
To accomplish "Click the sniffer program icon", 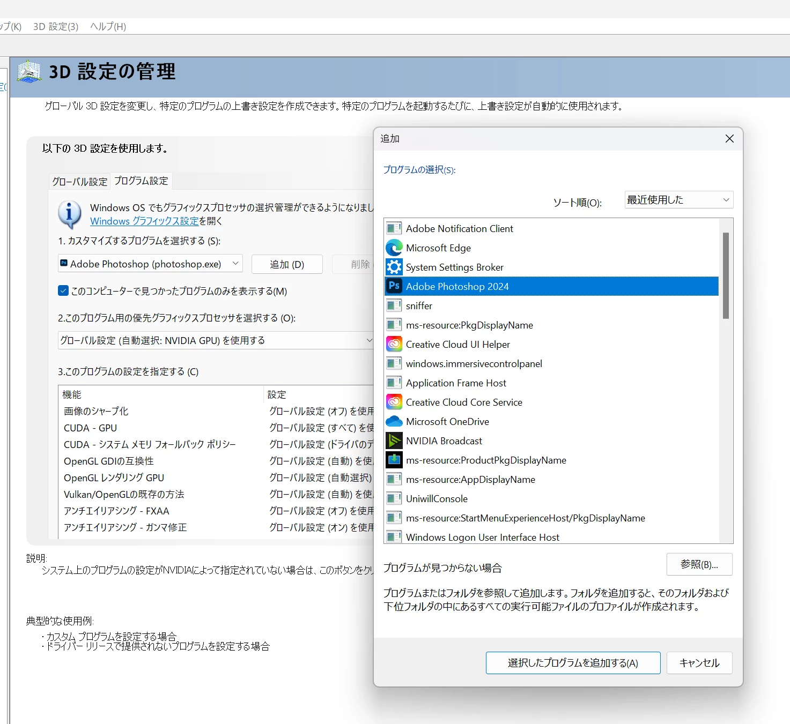I will tap(394, 305).
